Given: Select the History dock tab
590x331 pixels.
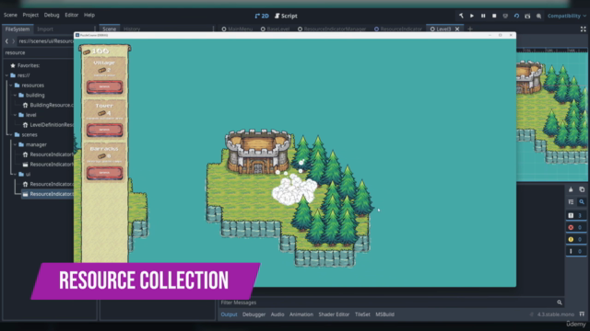Looking at the screenshot, I should coord(132,29).
